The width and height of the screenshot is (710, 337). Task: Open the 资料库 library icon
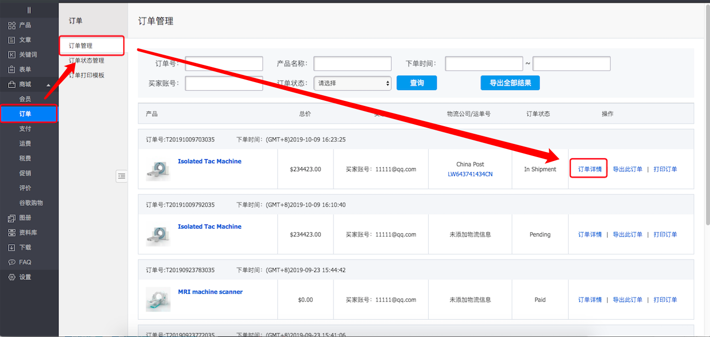(12, 233)
